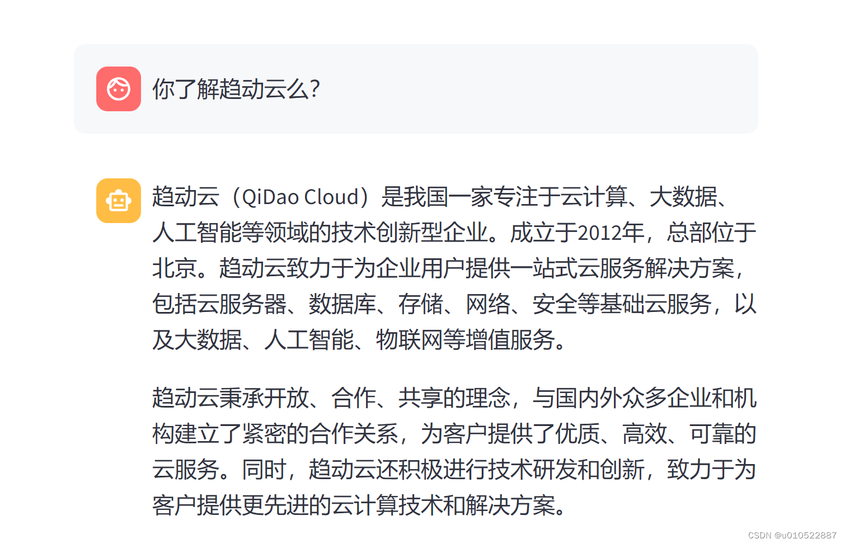
Task: Click the phrase 一站式云服务解决方案
Action: click(622, 268)
